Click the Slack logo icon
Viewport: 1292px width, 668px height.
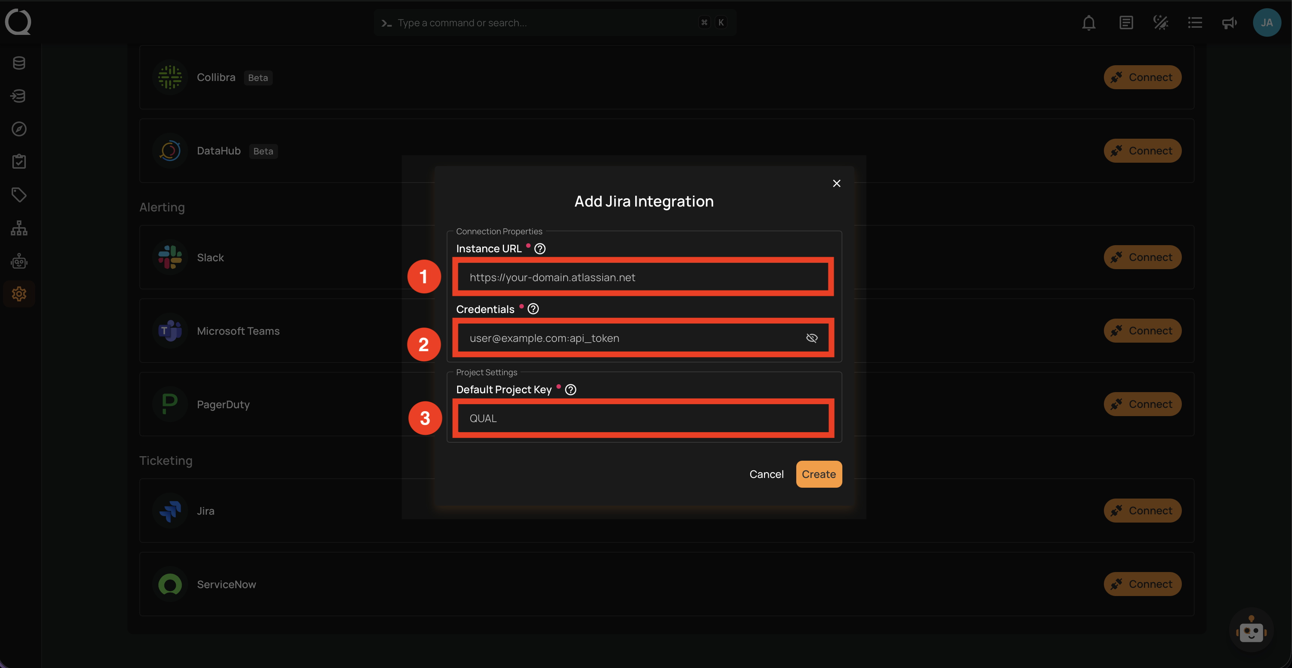coord(170,258)
